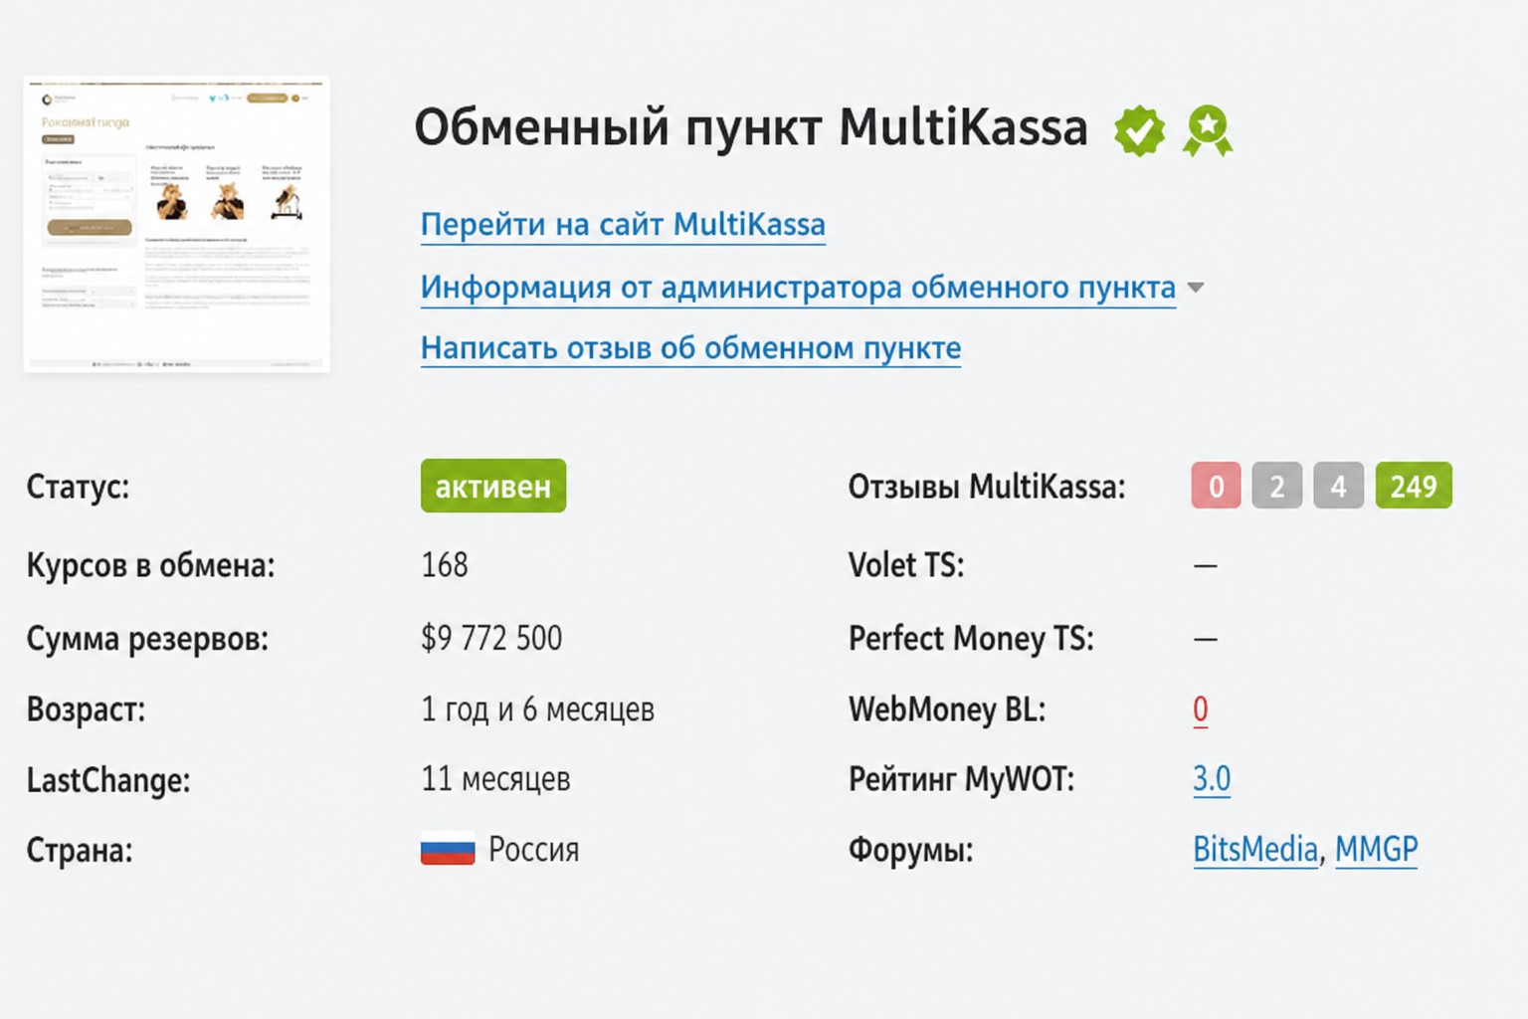Click the 'WebMoney BL:' label
The width and height of the screenshot is (1528, 1019).
[947, 711]
